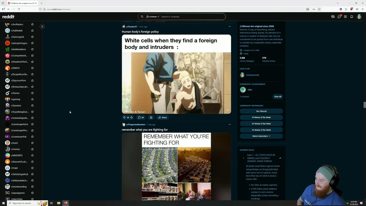Open #2 Meme of the Week

[x=261, y=124]
